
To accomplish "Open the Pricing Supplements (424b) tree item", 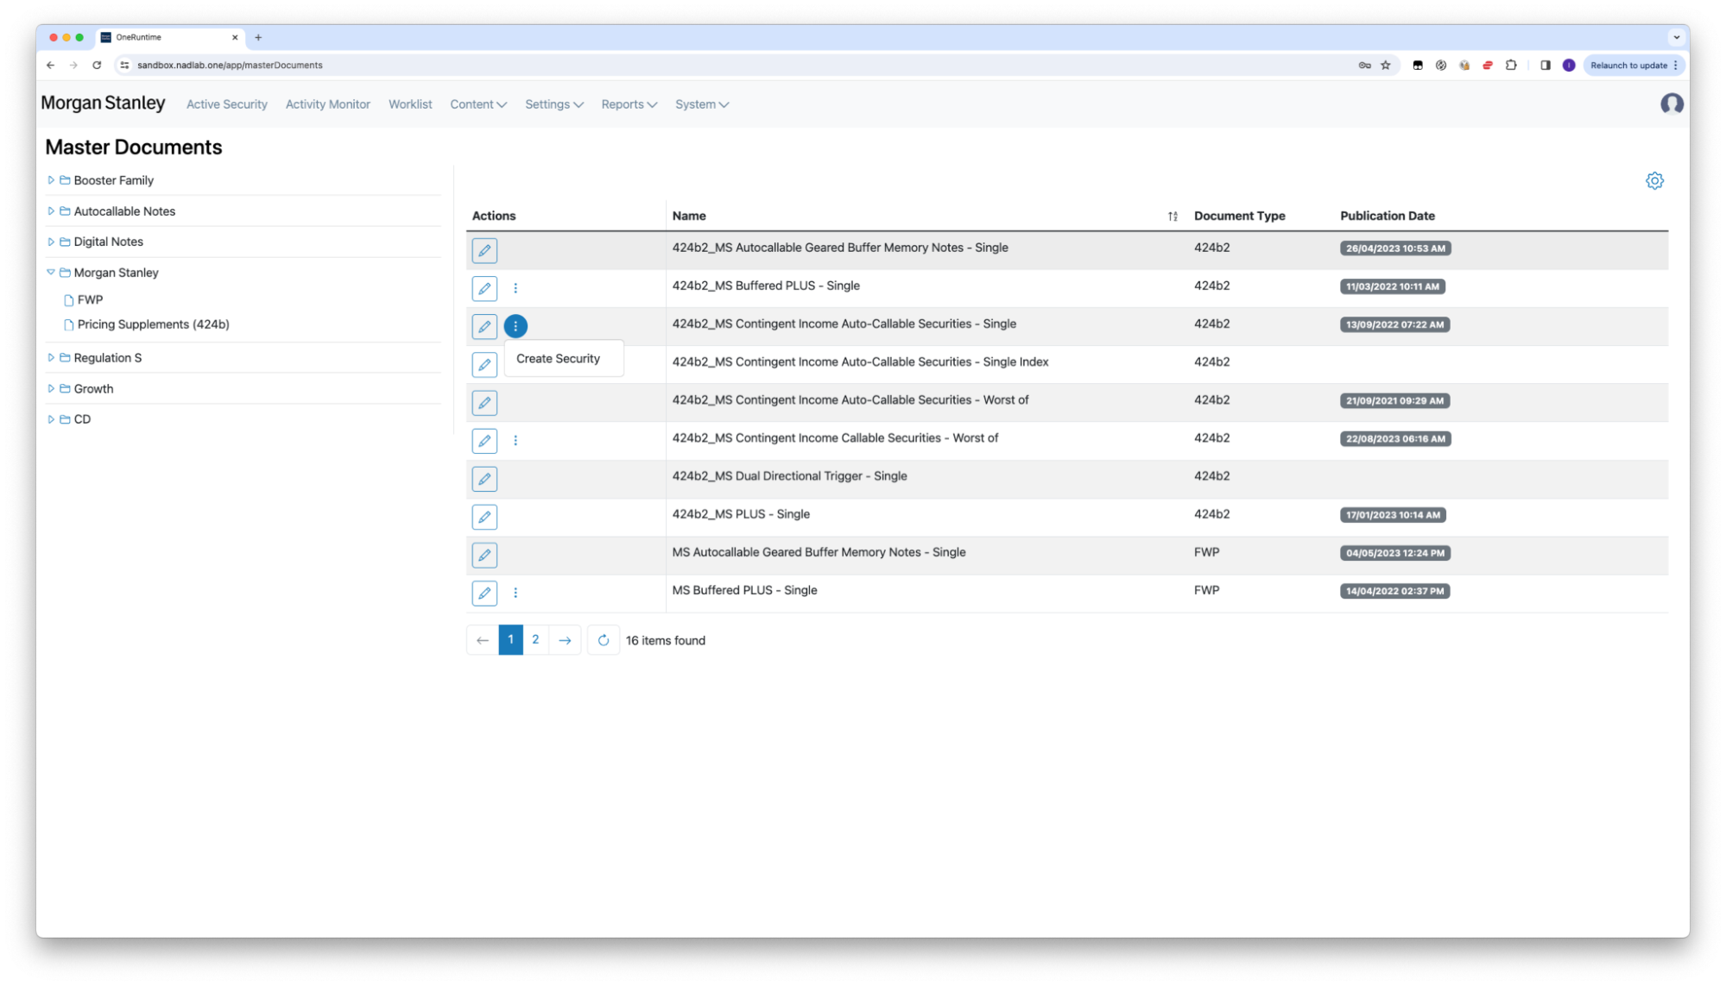I will [153, 324].
